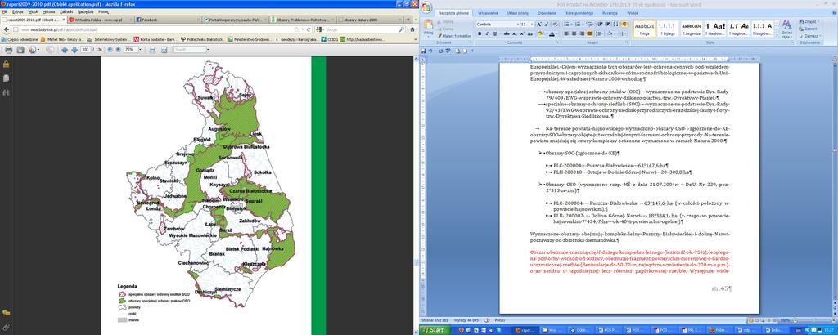Screen dimensions: 838x335
Task: Open PDF attachments paperclip panel
Action: [7, 326]
